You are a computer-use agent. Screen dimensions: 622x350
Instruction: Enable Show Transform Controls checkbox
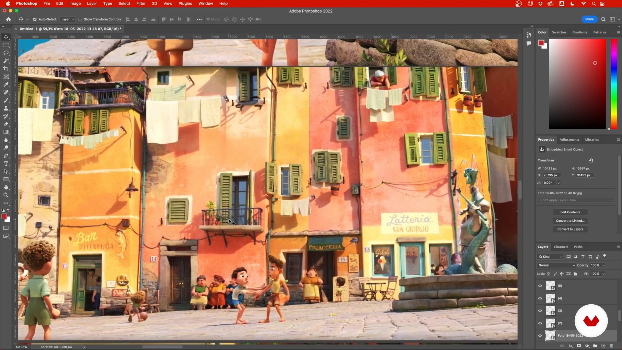tap(80, 19)
